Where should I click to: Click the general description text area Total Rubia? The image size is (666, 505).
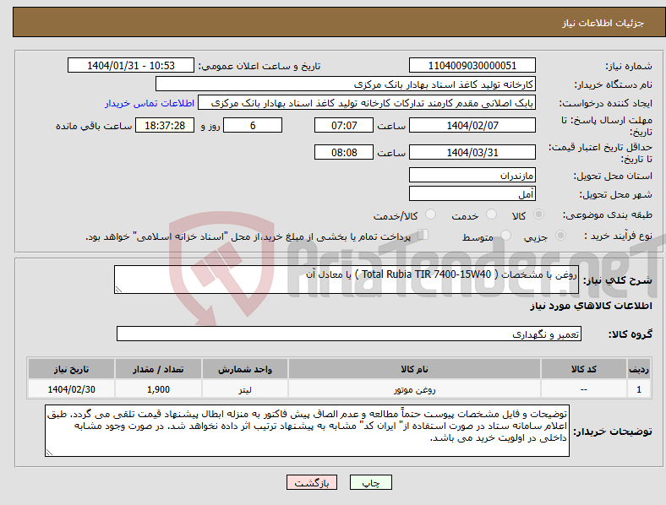pyautogui.click(x=347, y=280)
